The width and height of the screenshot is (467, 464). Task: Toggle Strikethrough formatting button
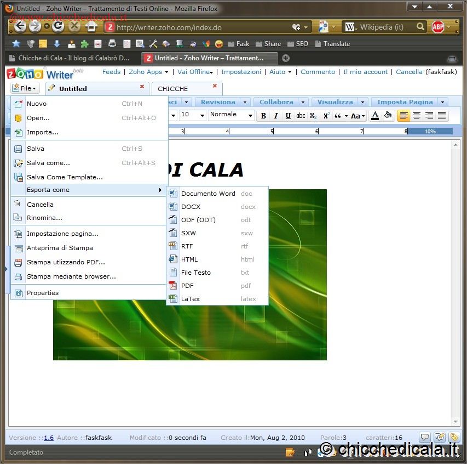(301, 116)
